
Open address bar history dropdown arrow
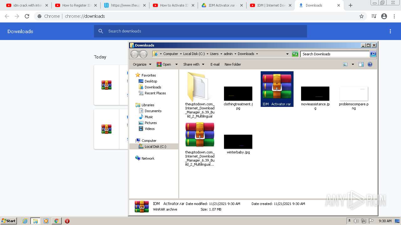[287, 54]
